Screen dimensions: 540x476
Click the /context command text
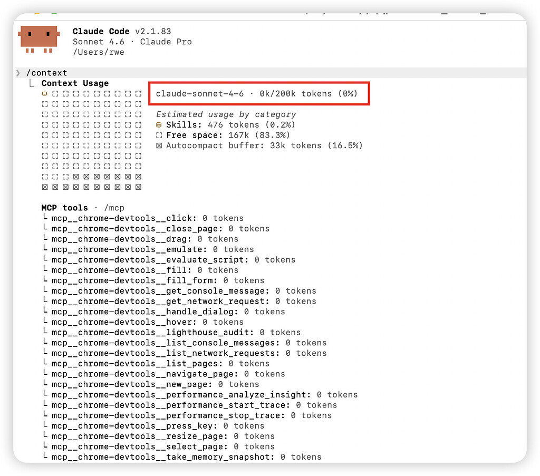[46, 73]
